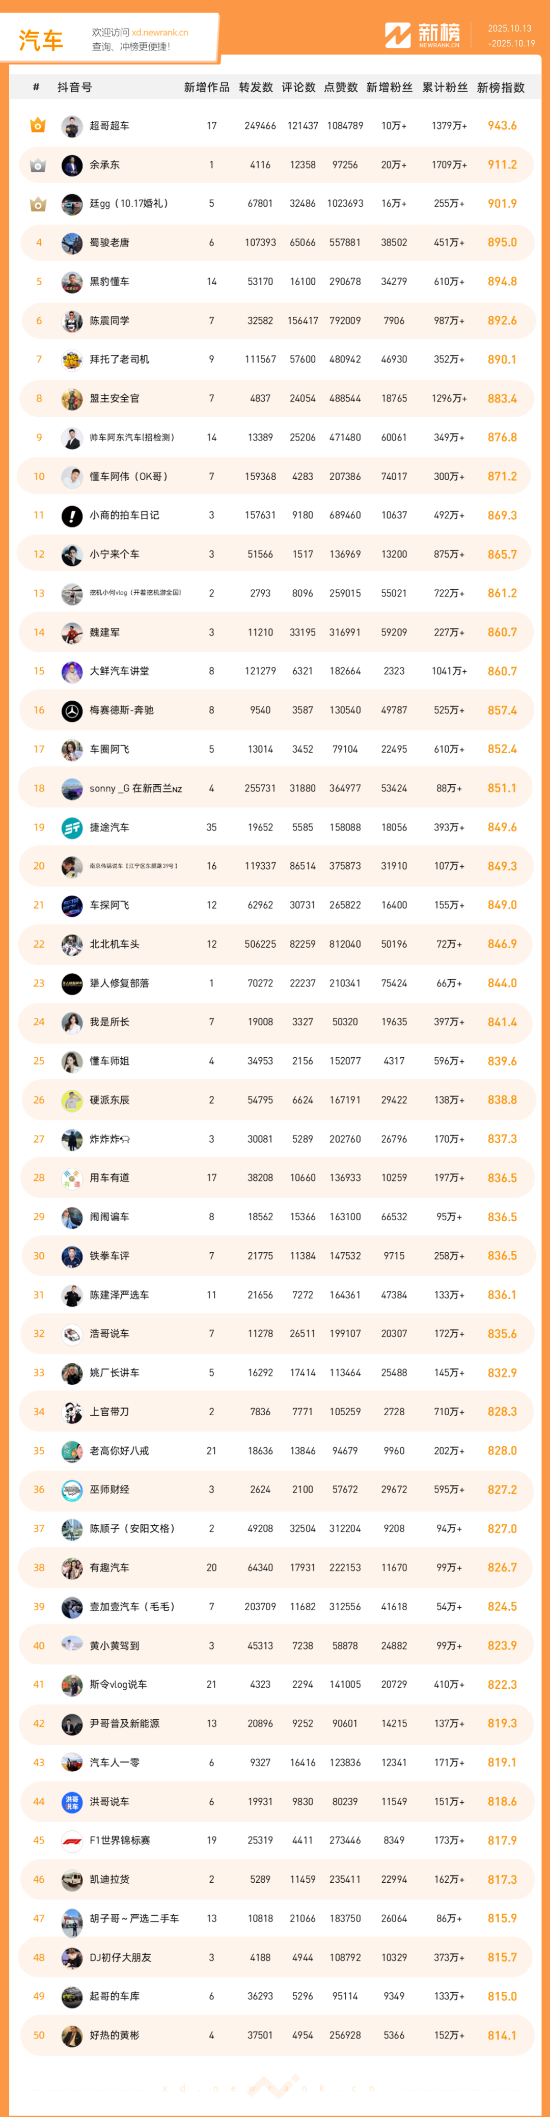Screen dimensions: 550x2117
Task: Click the 新榜指数 column header
Action: [x=501, y=87]
